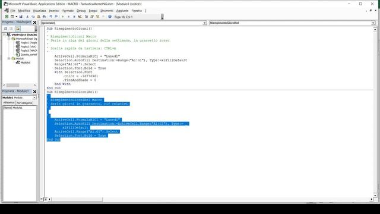Click the Find binoculars icon
This screenshot has height=214, width=380.
click(44, 17)
